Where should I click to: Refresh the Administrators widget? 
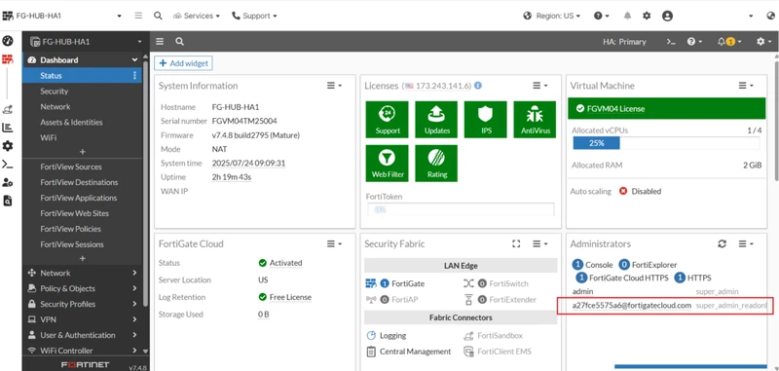(722, 243)
